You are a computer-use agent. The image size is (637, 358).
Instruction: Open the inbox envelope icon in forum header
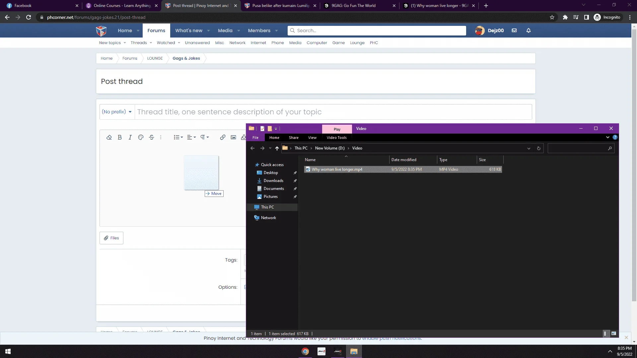coord(514,30)
